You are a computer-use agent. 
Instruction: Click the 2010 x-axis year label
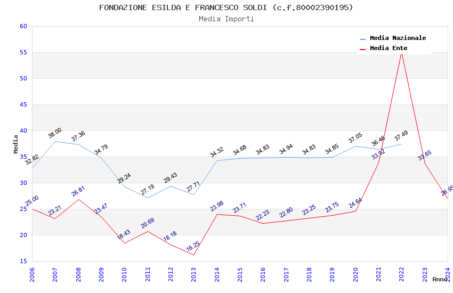click(124, 274)
